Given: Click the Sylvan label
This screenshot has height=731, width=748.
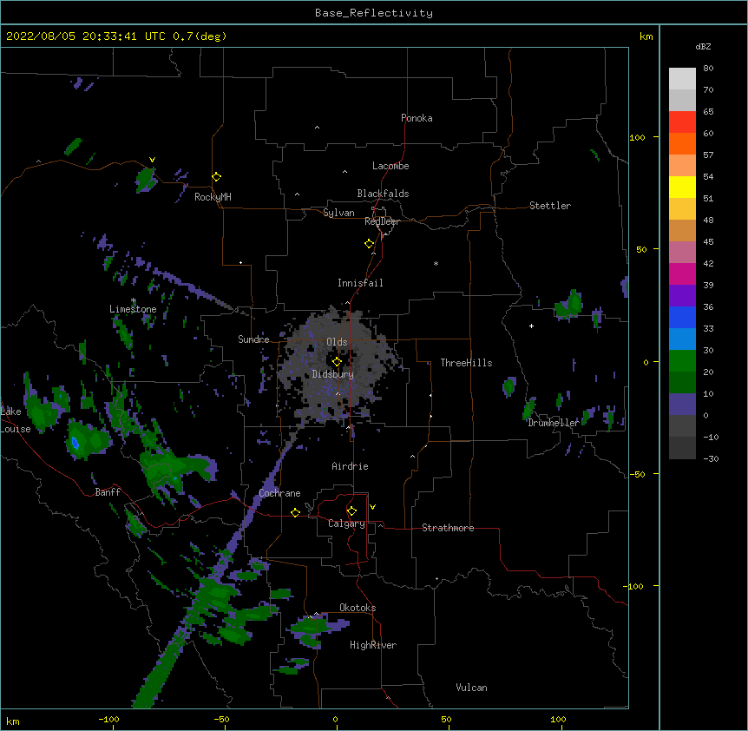Looking at the screenshot, I should tap(338, 213).
